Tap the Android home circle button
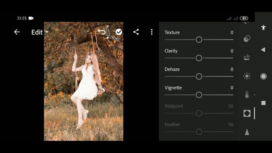 pos(263,76)
